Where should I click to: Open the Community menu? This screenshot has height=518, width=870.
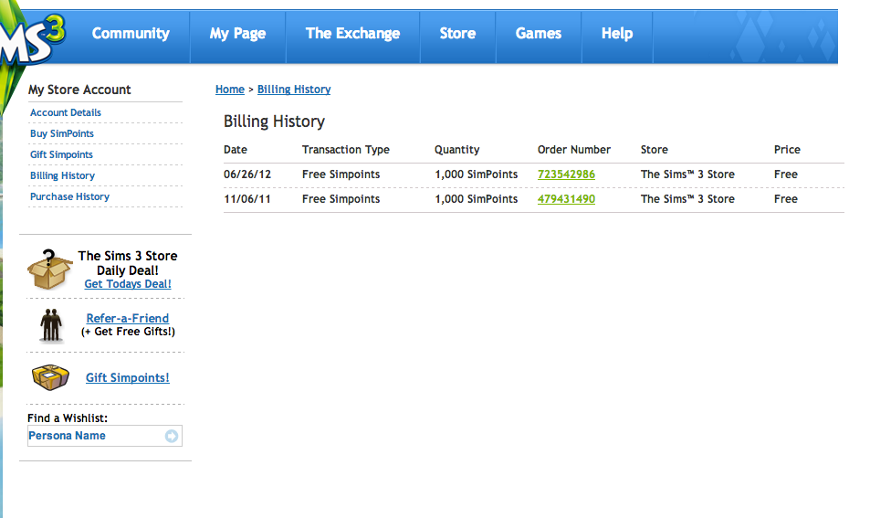coord(131,33)
